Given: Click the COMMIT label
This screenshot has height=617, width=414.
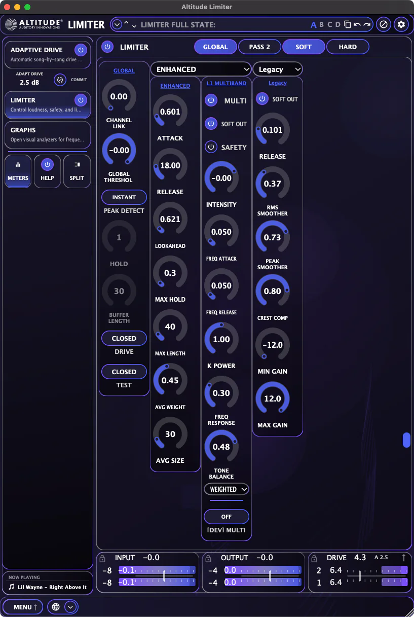Looking at the screenshot, I should click(79, 80).
